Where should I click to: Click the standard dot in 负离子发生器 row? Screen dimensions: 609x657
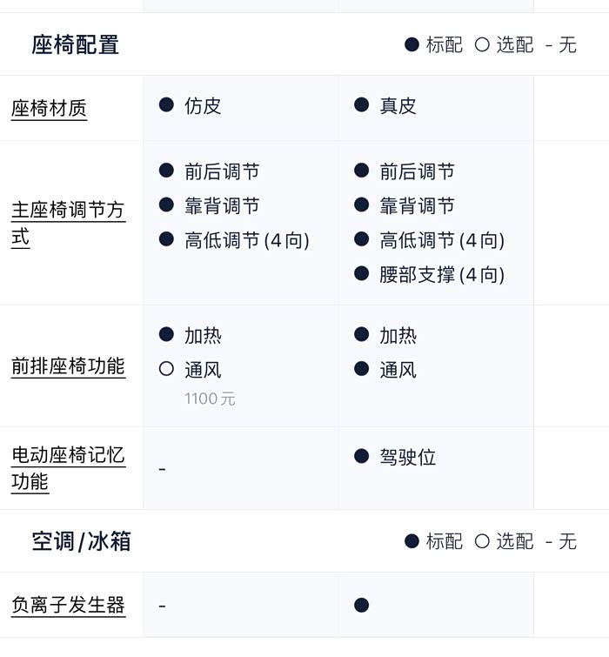(x=362, y=605)
